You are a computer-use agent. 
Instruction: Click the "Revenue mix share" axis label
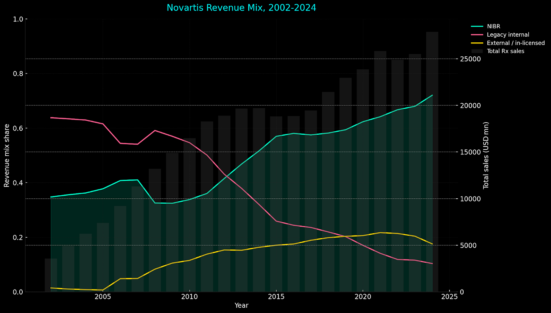click(7, 156)
